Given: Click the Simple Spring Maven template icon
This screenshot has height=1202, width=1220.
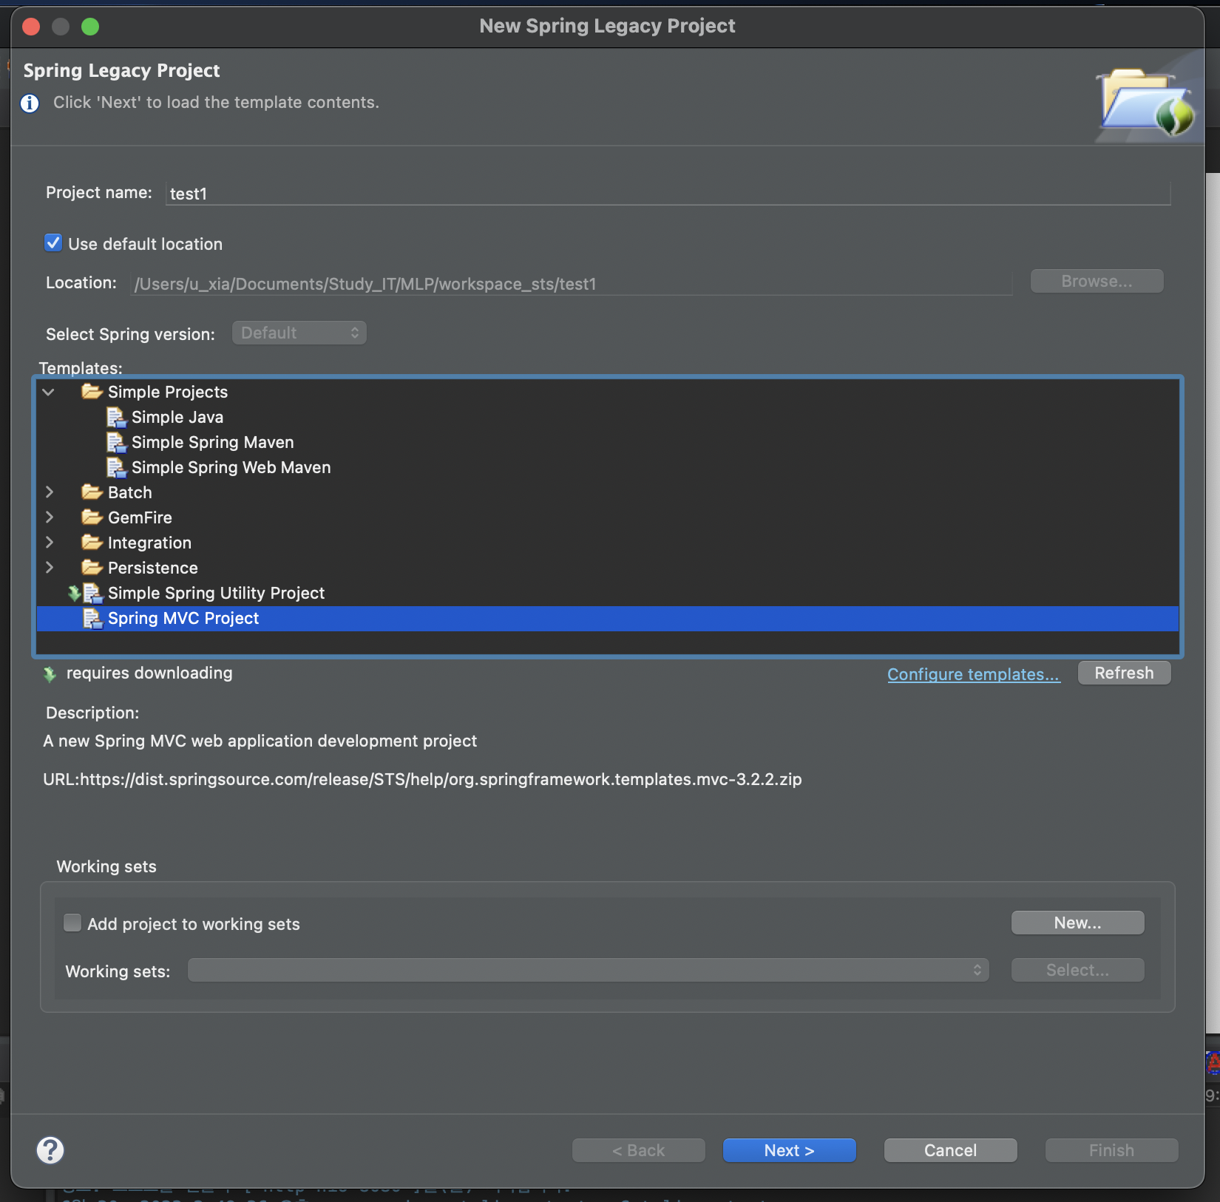Looking at the screenshot, I should (117, 442).
